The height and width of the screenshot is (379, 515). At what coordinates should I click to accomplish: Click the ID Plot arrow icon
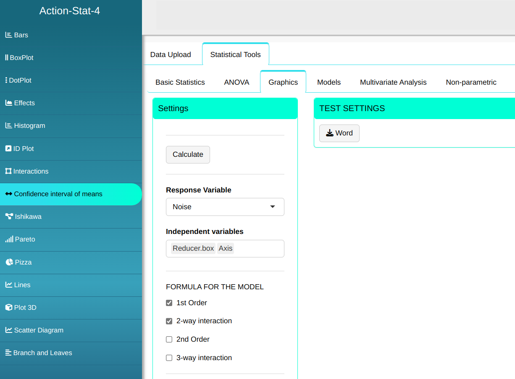tap(8, 149)
